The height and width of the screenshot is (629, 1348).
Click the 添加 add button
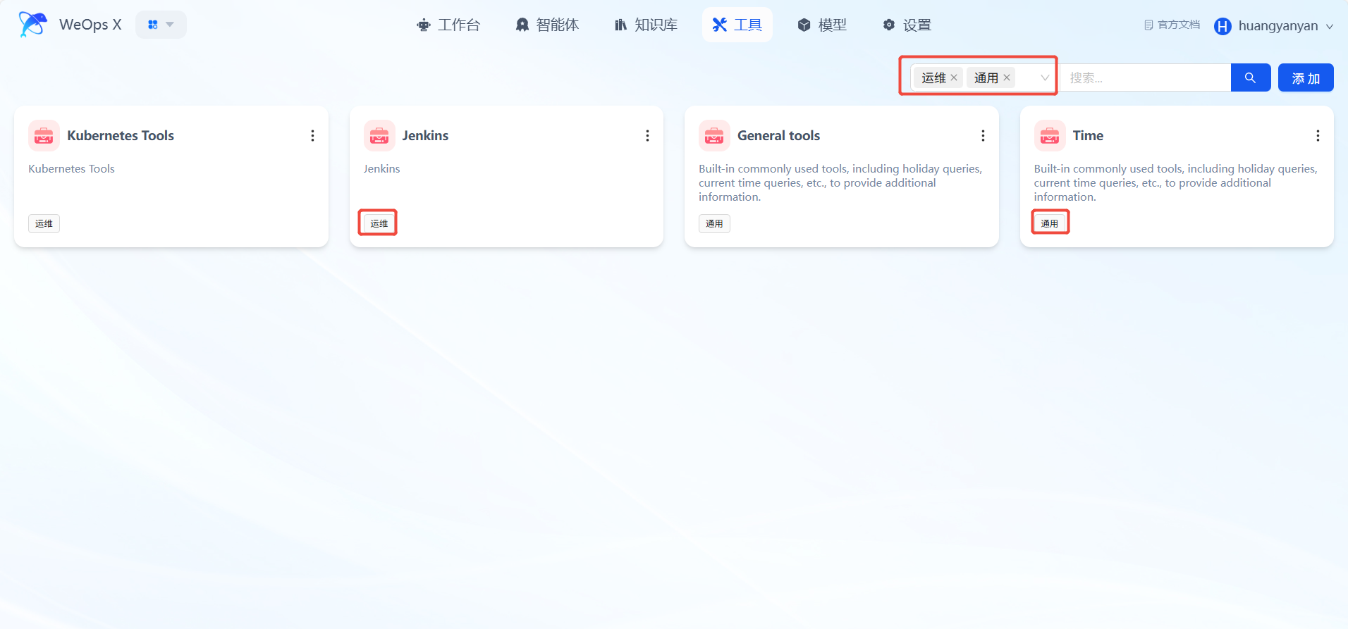pyautogui.click(x=1306, y=77)
